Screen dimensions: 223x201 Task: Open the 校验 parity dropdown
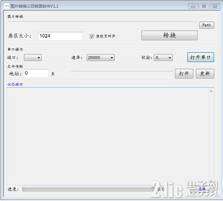click(163, 57)
